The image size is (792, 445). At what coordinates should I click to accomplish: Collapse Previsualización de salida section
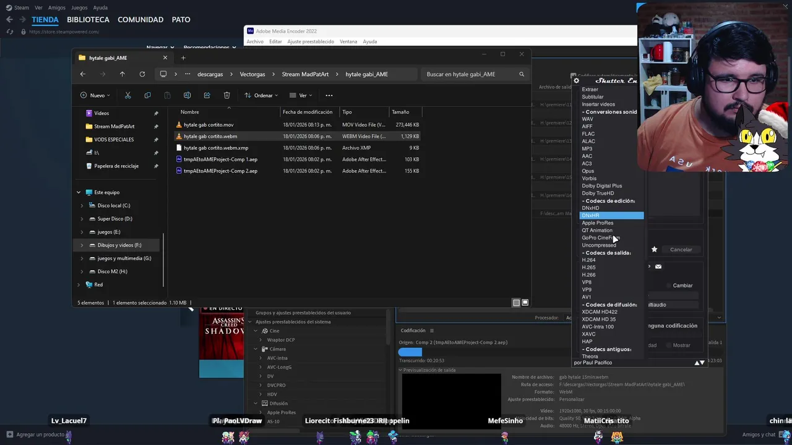(x=400, y=370)
